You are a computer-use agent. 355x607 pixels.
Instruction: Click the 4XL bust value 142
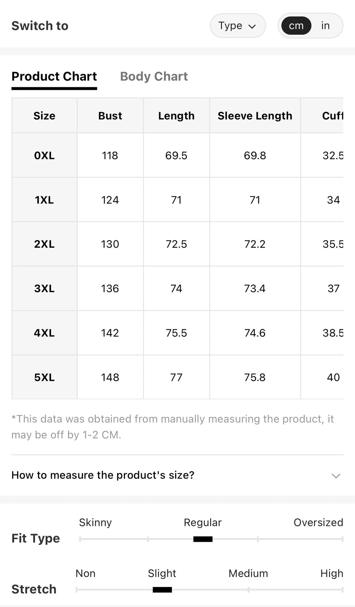click(110, 333)
